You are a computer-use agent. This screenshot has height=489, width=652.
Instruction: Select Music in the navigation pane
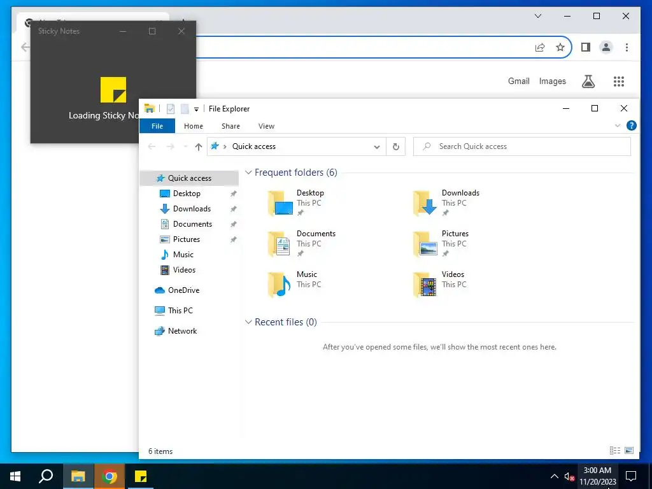pyautogui.click(x=183, y=255)
